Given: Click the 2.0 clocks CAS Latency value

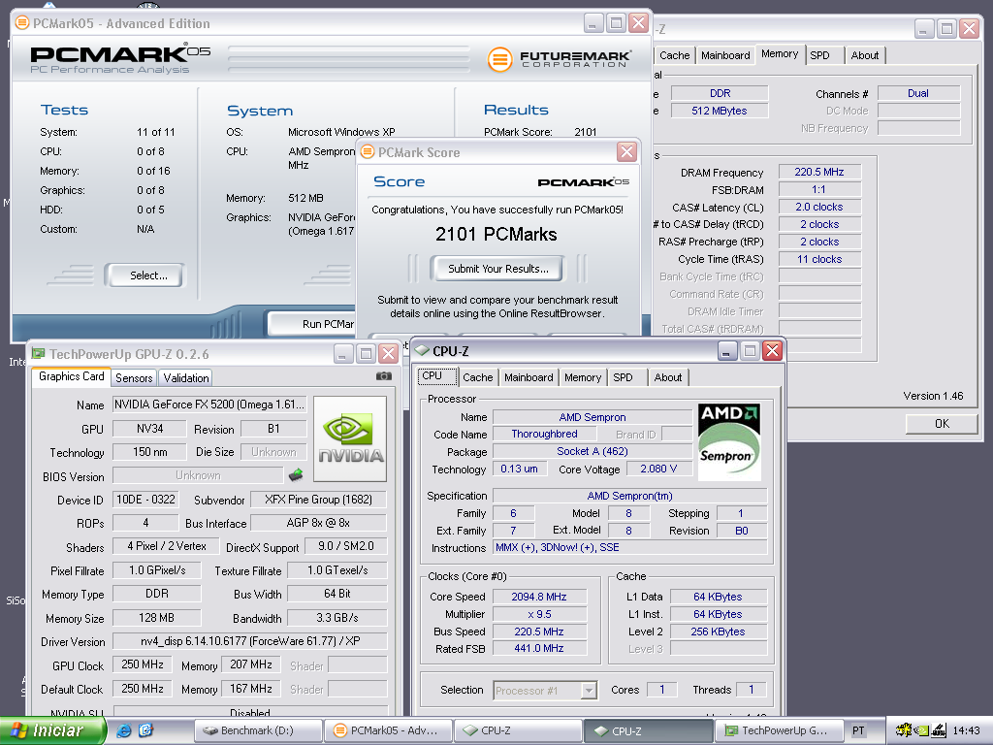Looking at the screenshot, I should click(x=819, y=207).
